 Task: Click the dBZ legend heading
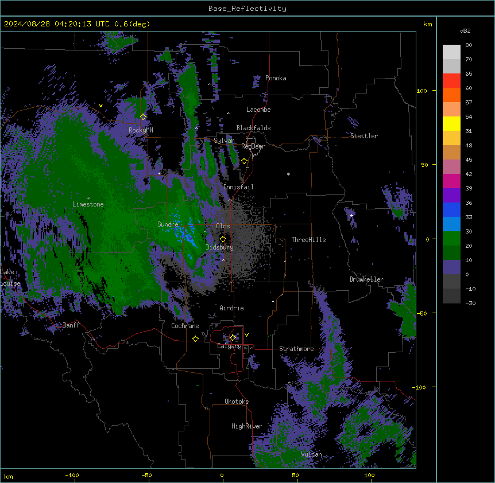click(x=465, y=31)
